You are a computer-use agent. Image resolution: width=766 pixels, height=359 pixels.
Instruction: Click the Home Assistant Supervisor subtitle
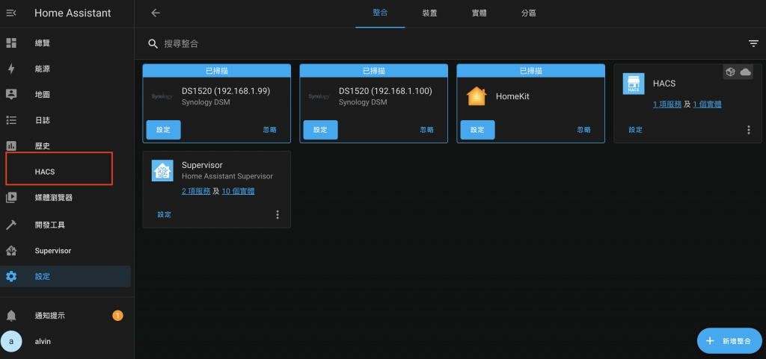(x=227, y=176)
